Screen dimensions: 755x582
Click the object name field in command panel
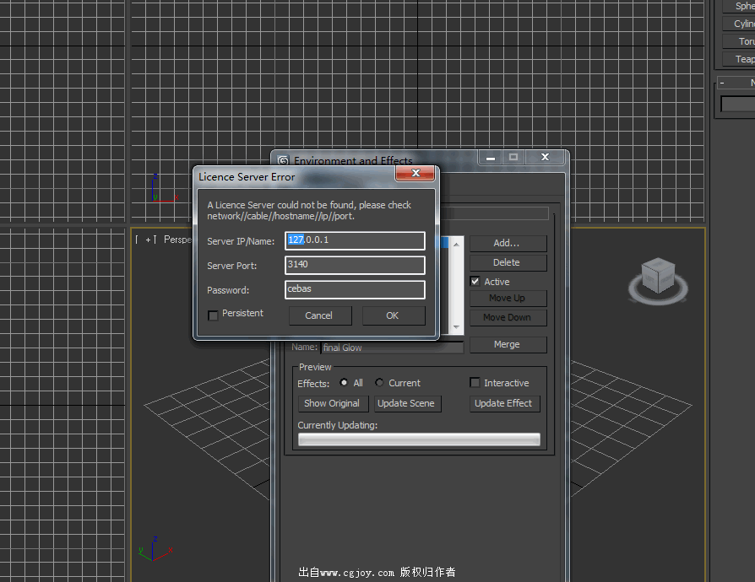tap(738, 104)
